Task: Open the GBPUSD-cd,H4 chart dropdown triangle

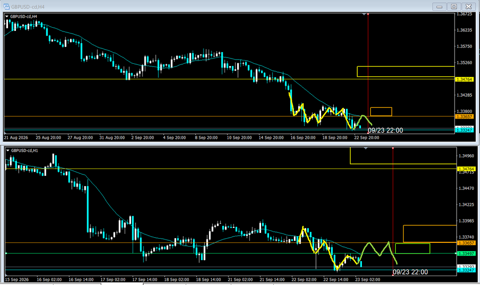Action: 7,16
